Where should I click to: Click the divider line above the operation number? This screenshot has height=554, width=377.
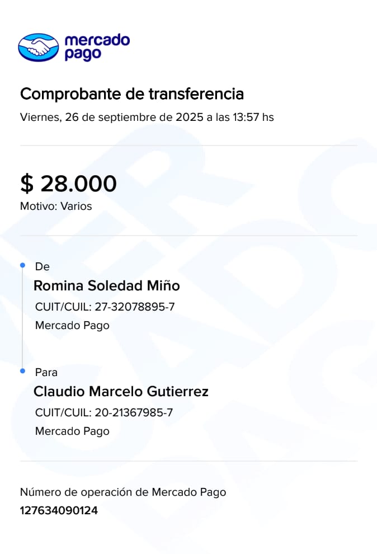(x=189, y=462)
